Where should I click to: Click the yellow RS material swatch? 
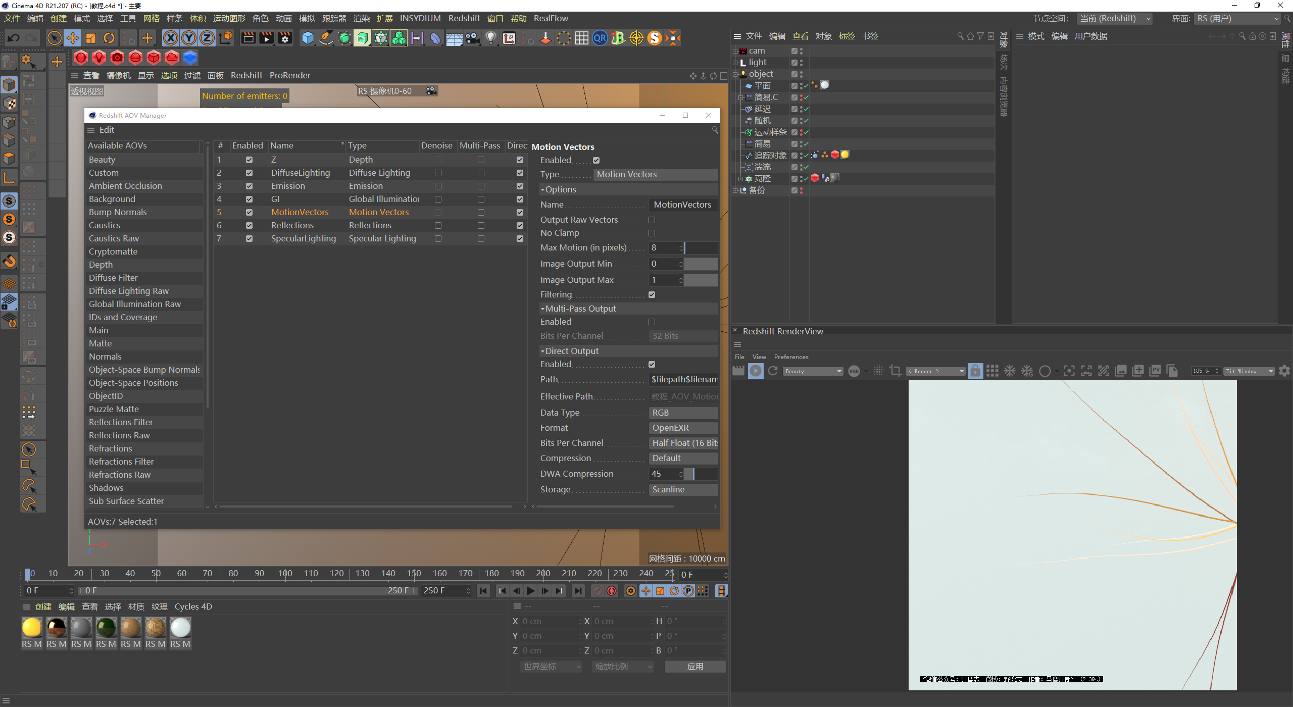coord(31,628)
